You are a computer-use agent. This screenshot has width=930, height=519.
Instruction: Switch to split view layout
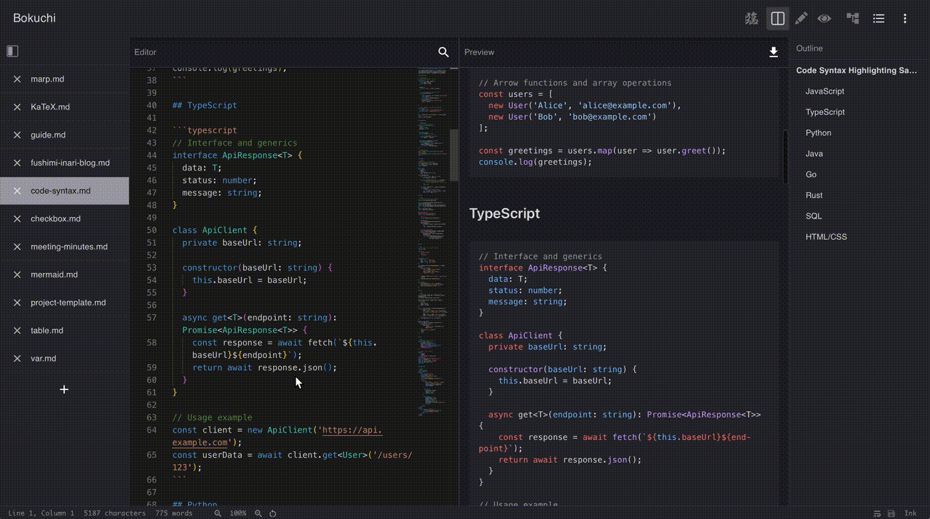pyautogui.click(x=777, y=19)
